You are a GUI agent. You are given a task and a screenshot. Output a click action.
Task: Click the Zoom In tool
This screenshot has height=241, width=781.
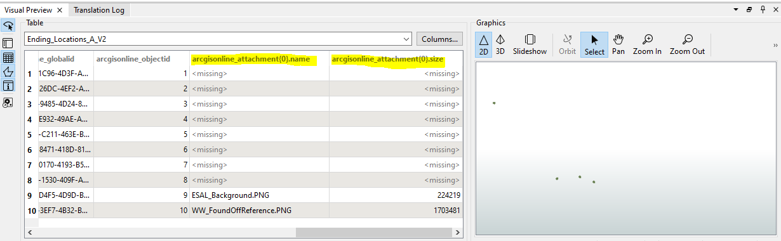pyautogui.click(x=647, y=44)
